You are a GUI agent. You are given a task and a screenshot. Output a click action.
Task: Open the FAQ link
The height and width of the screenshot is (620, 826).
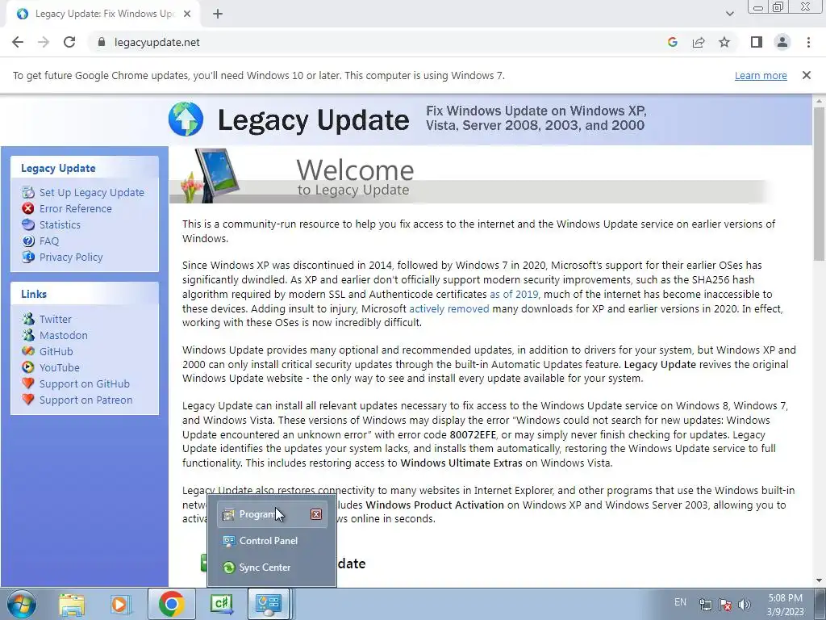click(x=49, y=241)
